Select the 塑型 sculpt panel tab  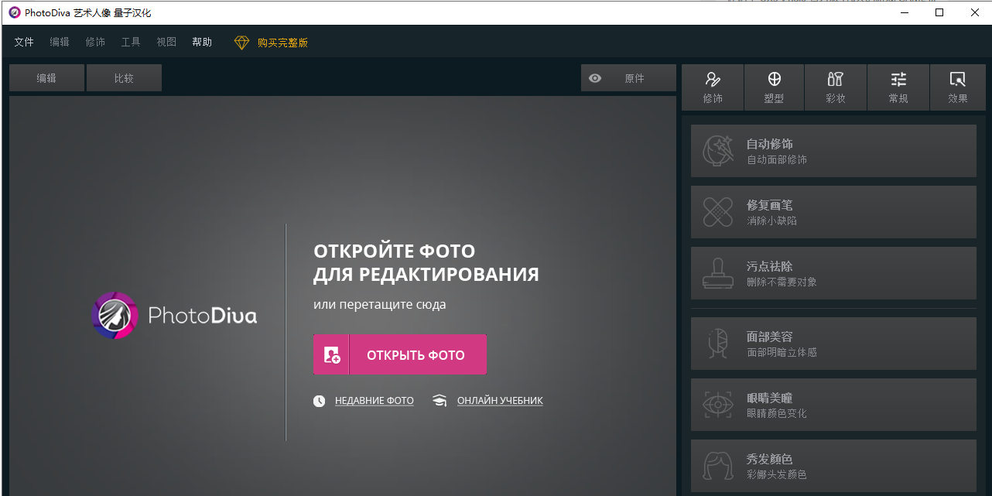[774, 87]
